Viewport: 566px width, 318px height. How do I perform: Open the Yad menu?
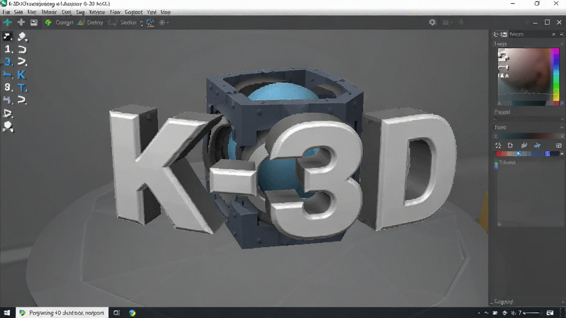point(151,12)
